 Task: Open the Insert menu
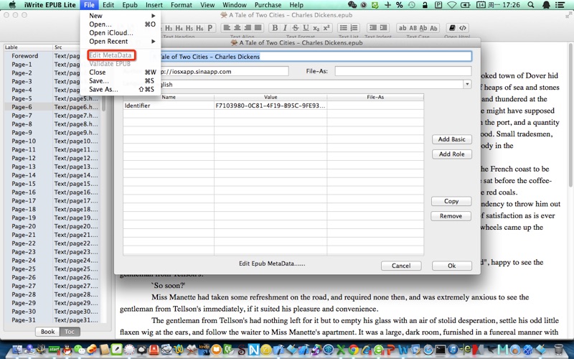click(x=154, y=5)
